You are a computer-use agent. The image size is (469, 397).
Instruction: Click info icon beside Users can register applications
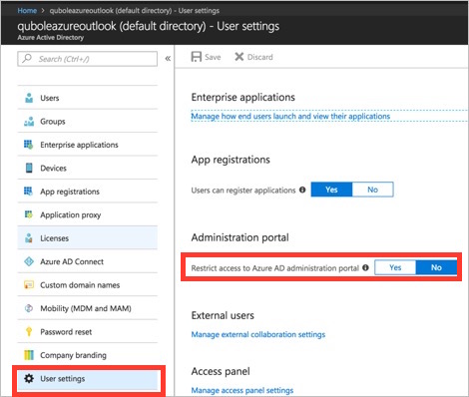click(x=302, y=190)
